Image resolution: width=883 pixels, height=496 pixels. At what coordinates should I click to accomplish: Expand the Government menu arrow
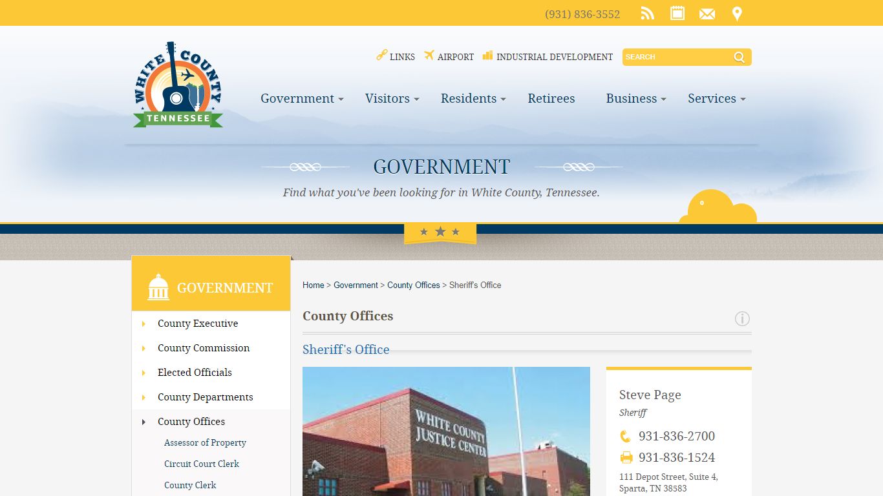pyautogui.click(x=341, y=99)
